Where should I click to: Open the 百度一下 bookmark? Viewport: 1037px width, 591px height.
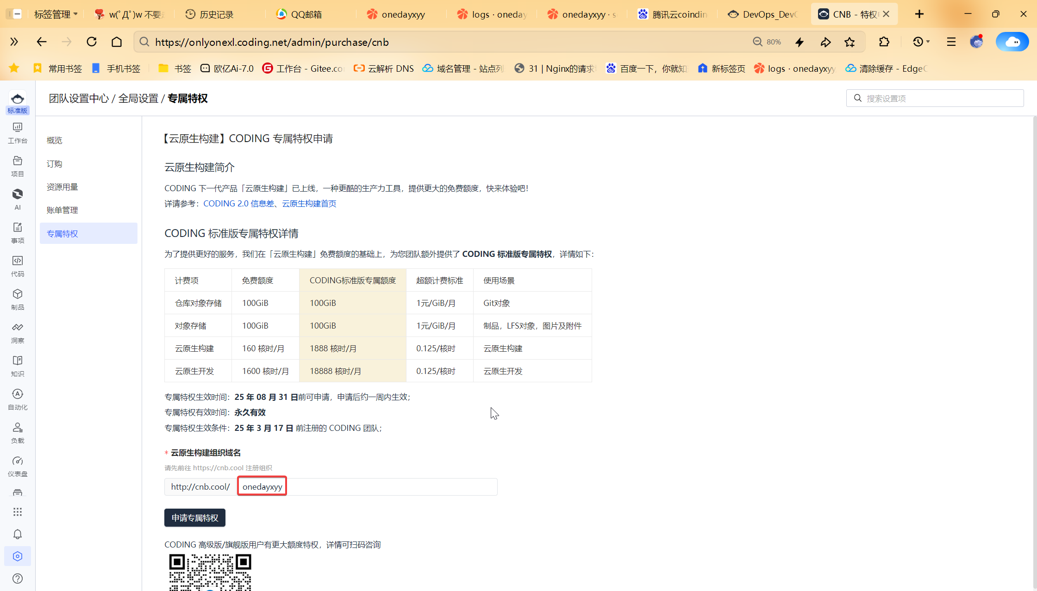(x=647, y=68)
